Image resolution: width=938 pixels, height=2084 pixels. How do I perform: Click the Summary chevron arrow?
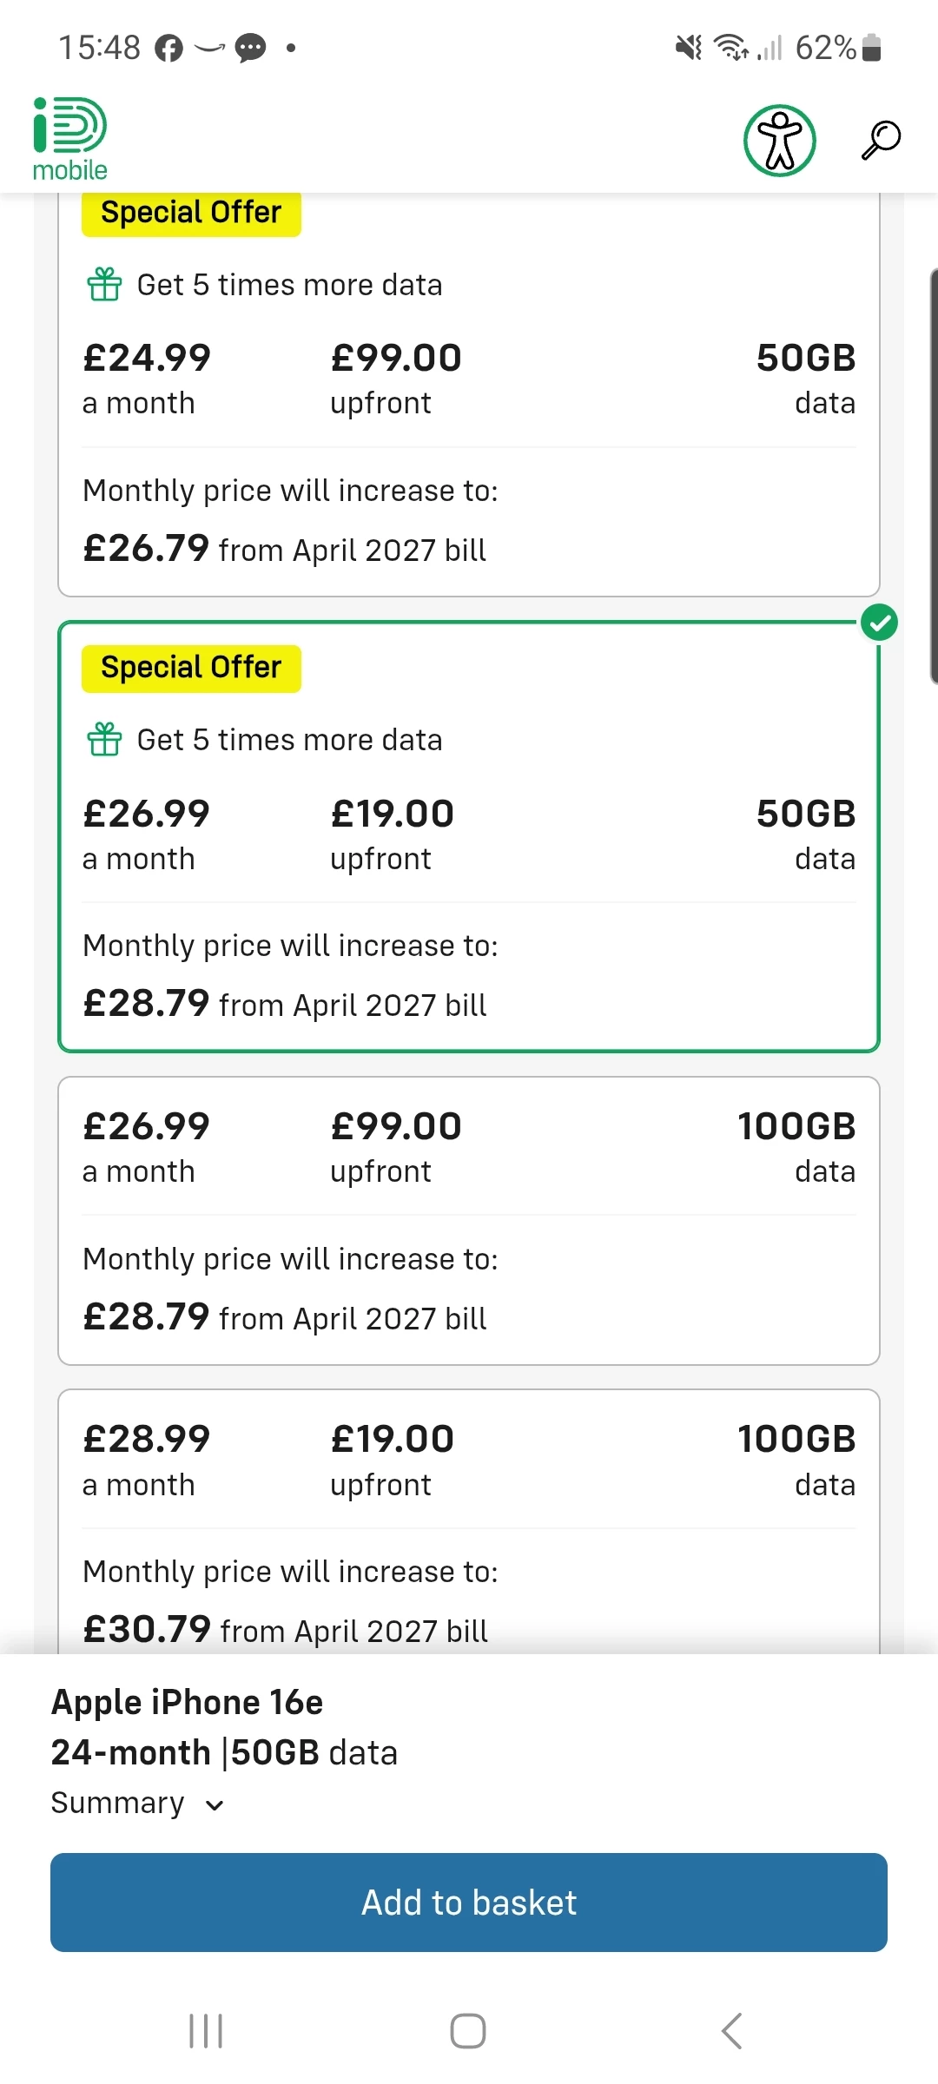(x=215, y=1805)
